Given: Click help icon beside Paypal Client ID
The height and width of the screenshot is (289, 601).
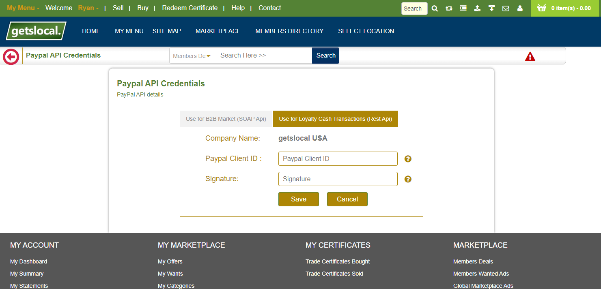Looking at the screenshot, I should click(408, 159).
